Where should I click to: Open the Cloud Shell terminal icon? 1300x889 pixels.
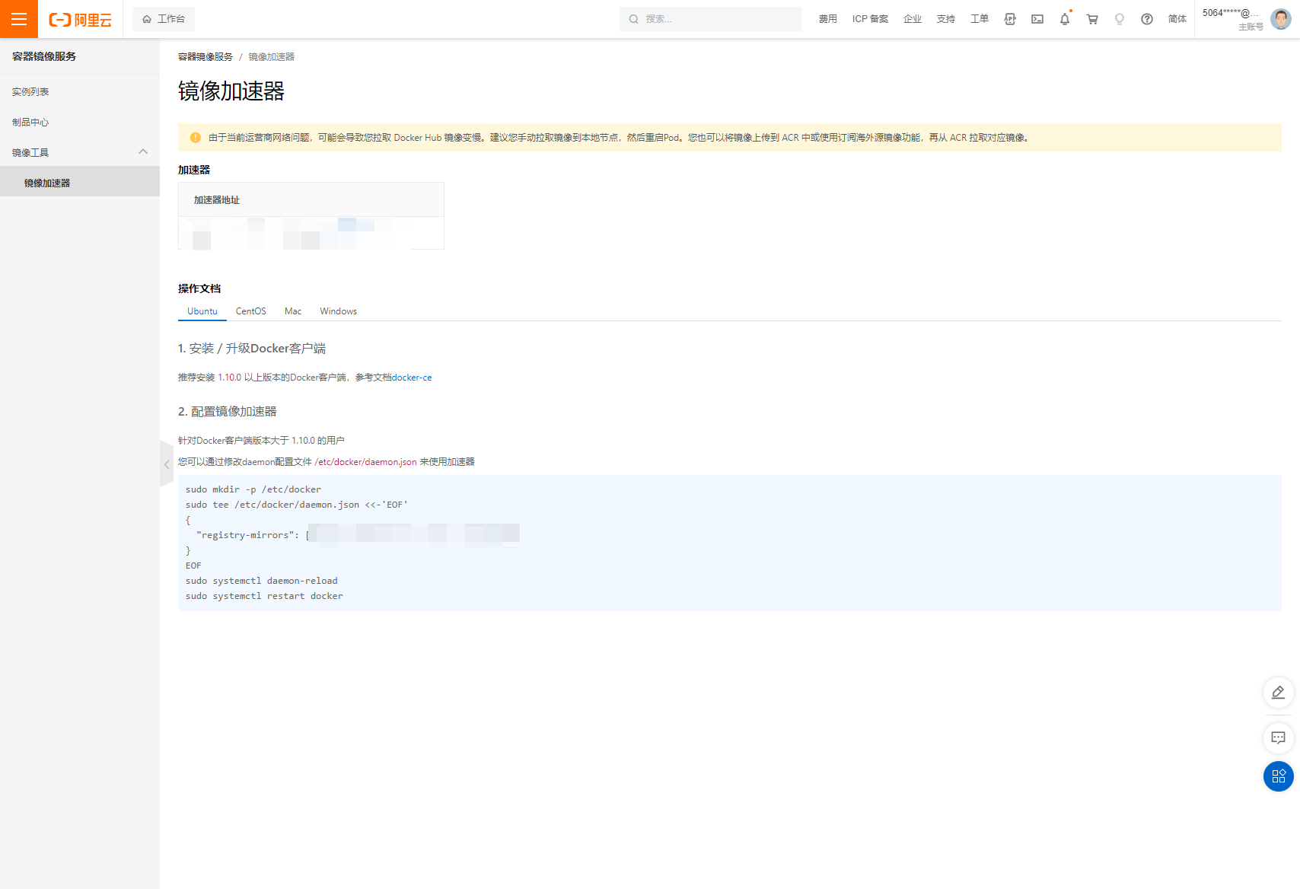1037,19
